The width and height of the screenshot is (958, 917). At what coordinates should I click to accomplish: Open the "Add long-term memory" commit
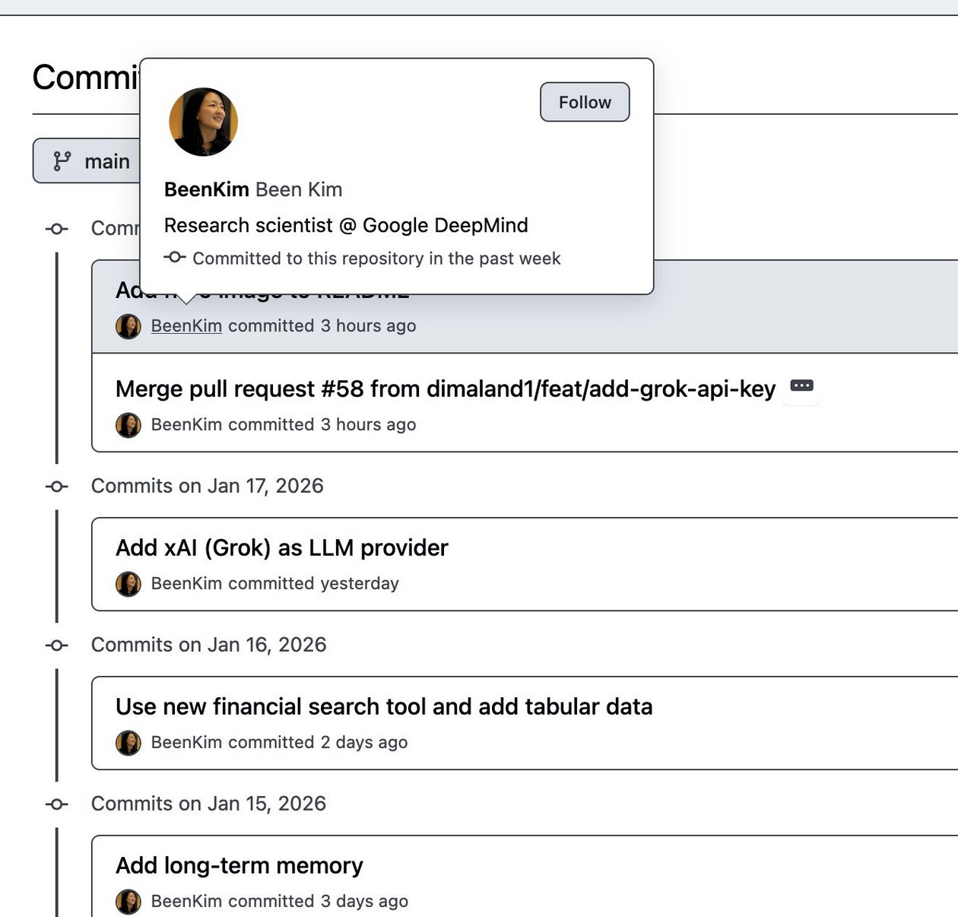coord(239,866)
